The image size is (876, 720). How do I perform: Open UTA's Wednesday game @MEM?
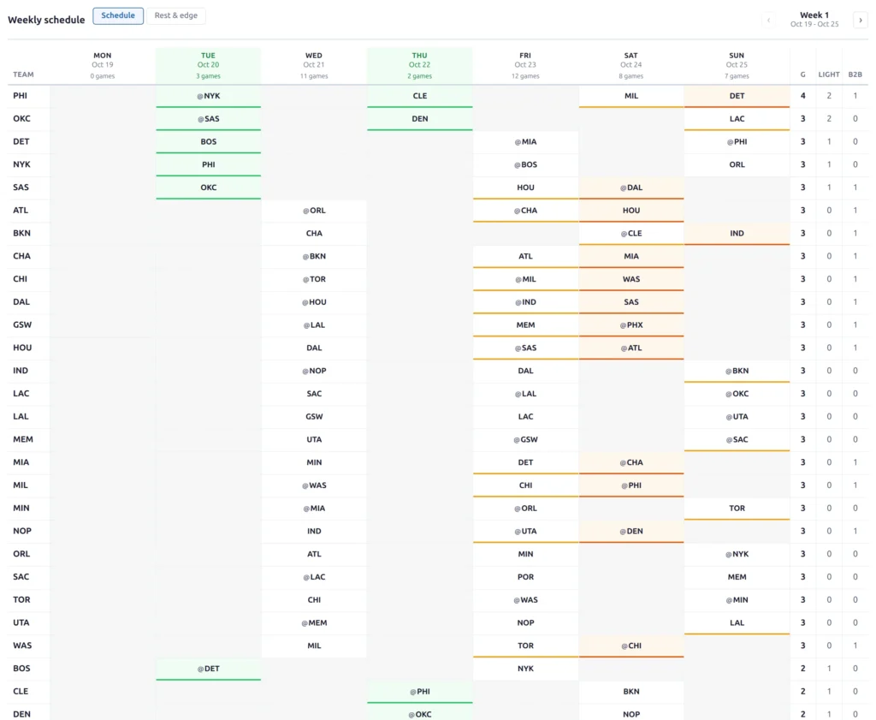[314, 623]
